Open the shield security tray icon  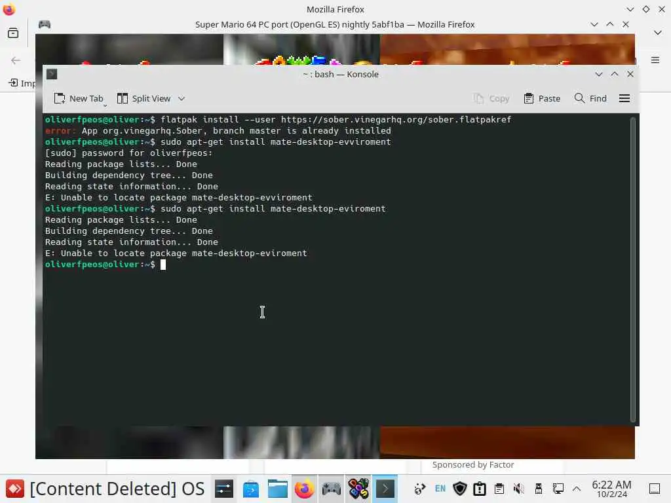click(460, 489)
